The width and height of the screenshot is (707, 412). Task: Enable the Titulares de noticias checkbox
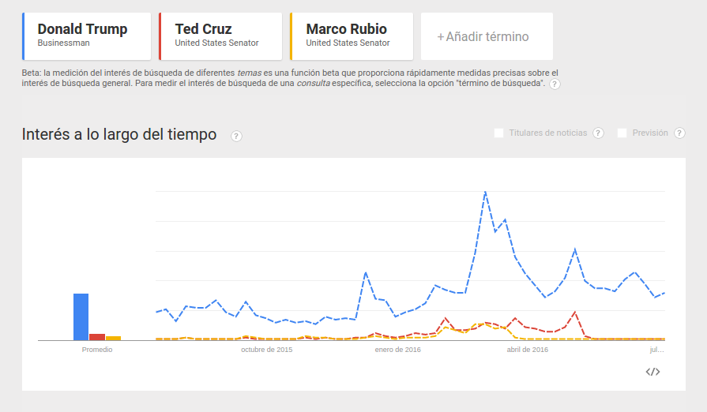click(498, 133)
